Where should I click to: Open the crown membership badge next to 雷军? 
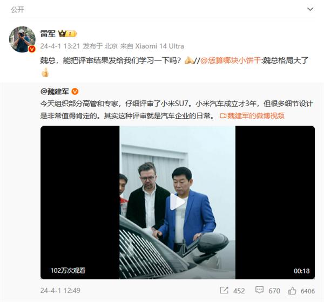tap(67, 33)
